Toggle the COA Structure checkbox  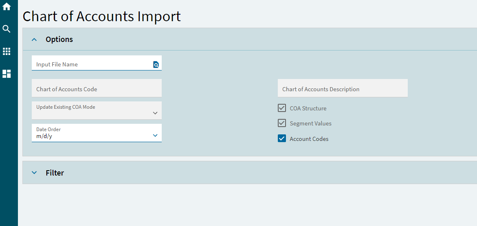click(x=282, y=108)
